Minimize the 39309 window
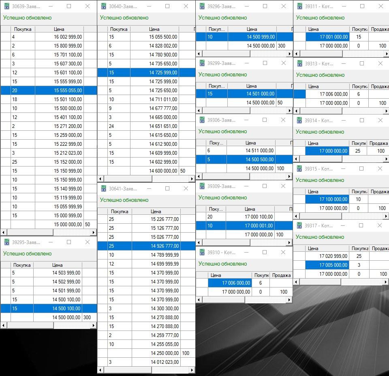Image resolution: width=389 pixels, height=376 pixels. [x=246, y=186]
